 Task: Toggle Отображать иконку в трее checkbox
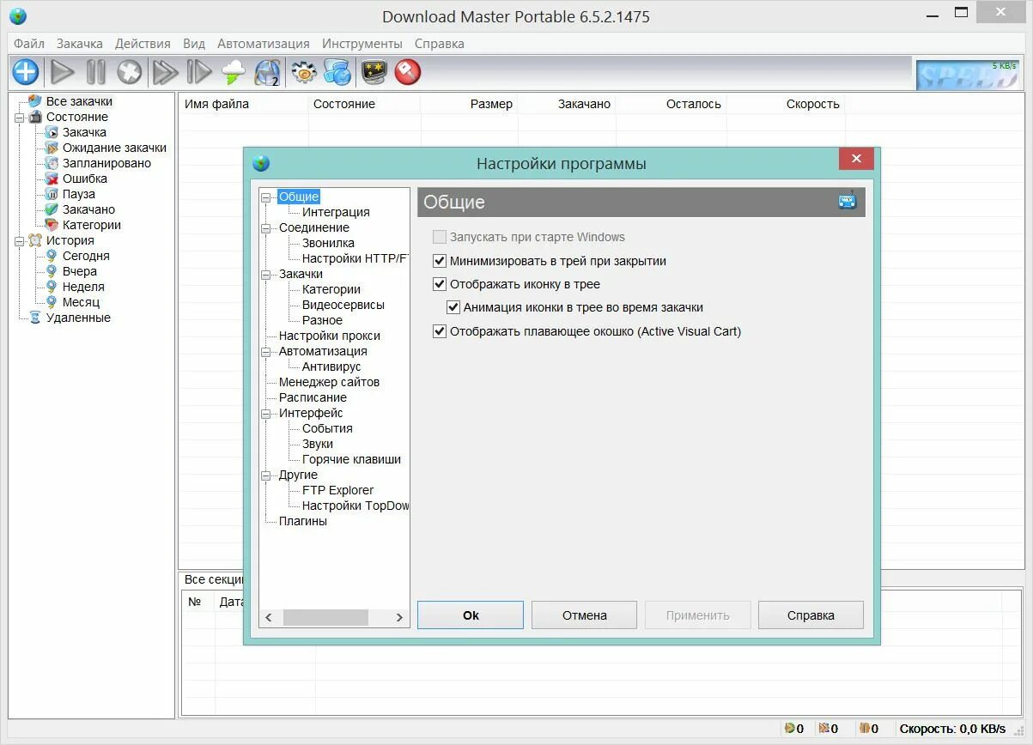[440, 284]
